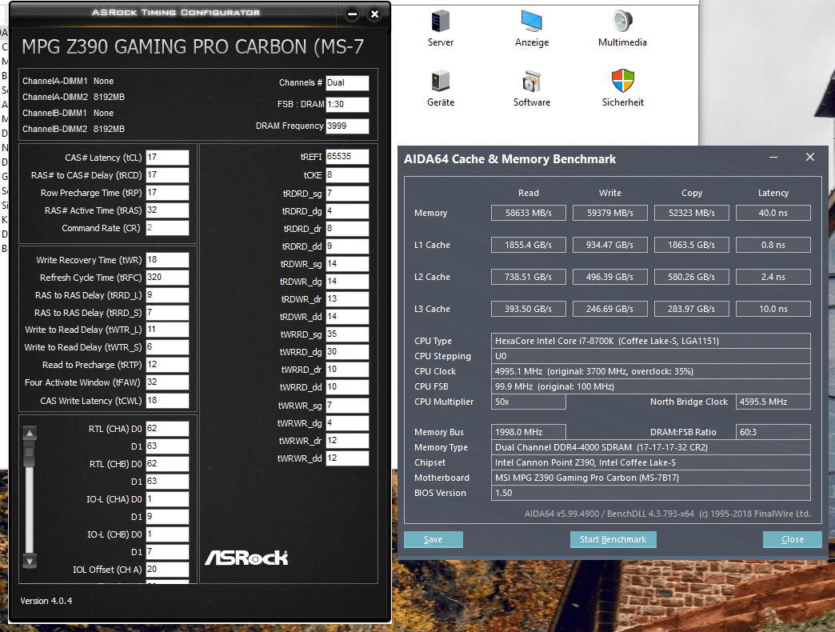Screen dimensions: 835x632
Task: Click the tWTR_S value field
Action: (x=167, y=347)
